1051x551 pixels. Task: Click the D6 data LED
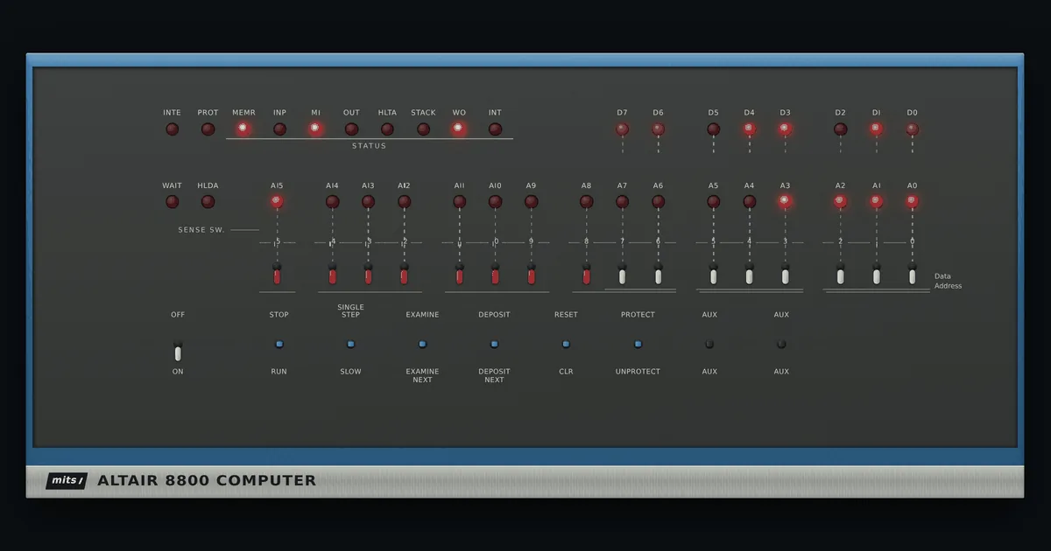(x=658, y=129)
